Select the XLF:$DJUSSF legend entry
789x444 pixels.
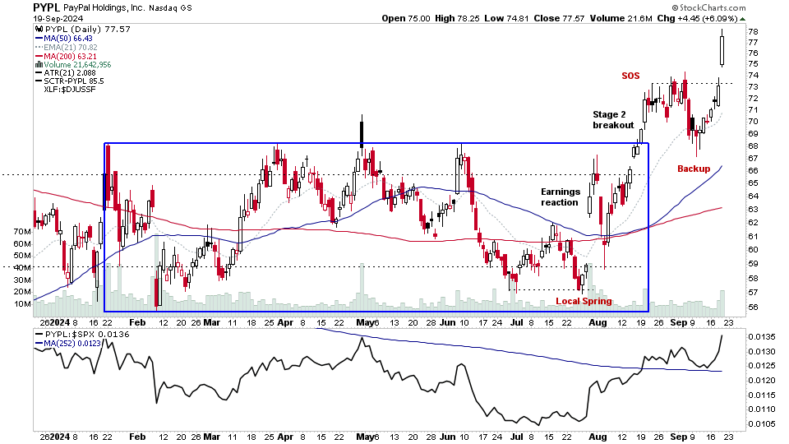point(69,89)
